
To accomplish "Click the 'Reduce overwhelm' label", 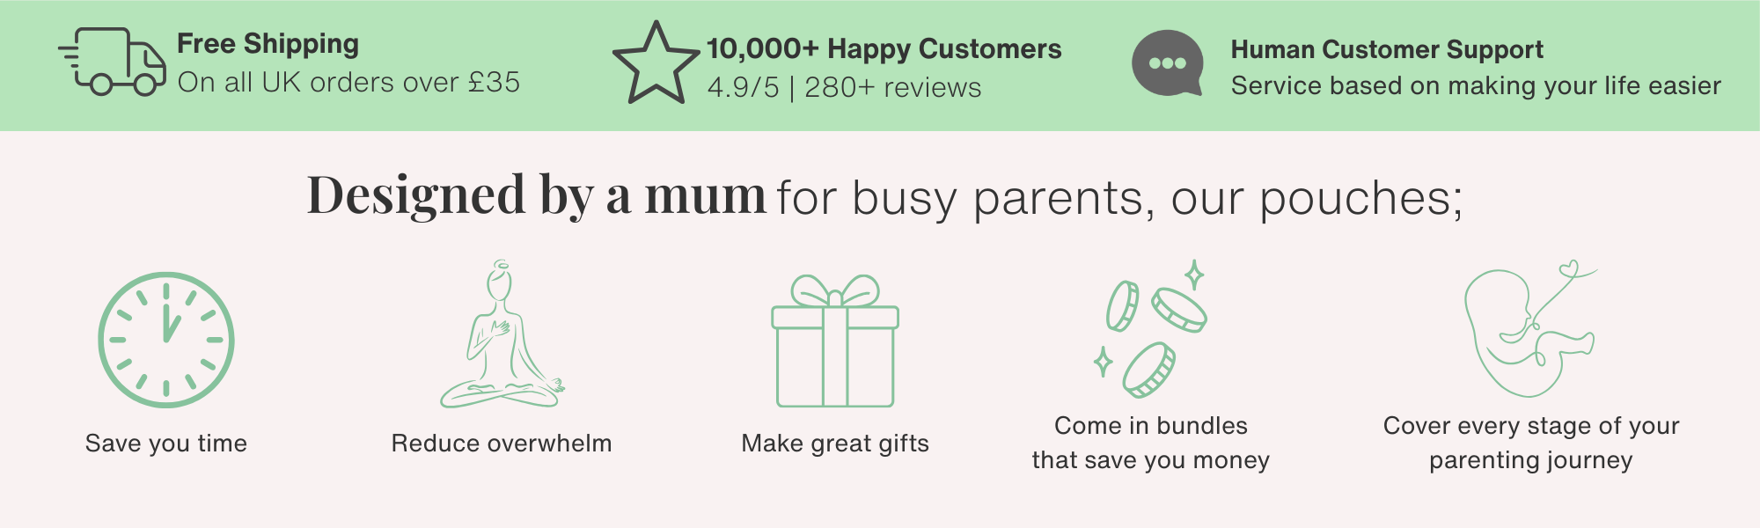I will click(x=502, y=444).
